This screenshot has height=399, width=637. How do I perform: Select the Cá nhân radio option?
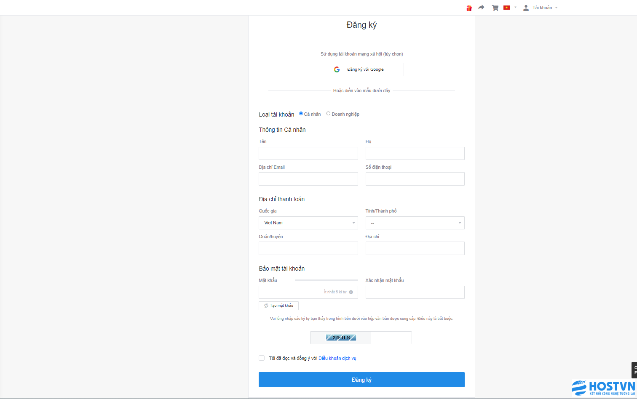click(x=301, y=114)
